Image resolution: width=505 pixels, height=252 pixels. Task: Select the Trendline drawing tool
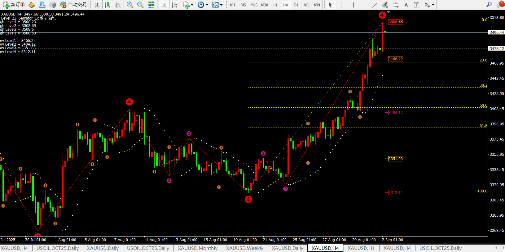pyautogui.click(x=375, y=5)
